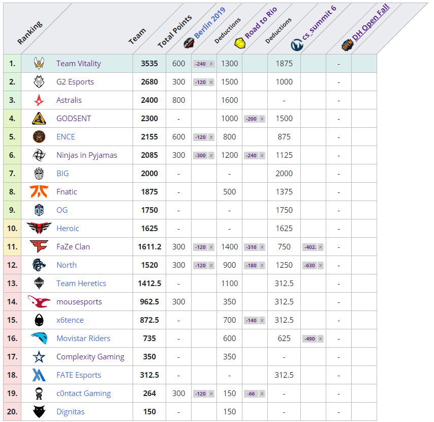Open the Team Vitality team page
Viewport: 434px width, 422px height.
pos(79,64)
